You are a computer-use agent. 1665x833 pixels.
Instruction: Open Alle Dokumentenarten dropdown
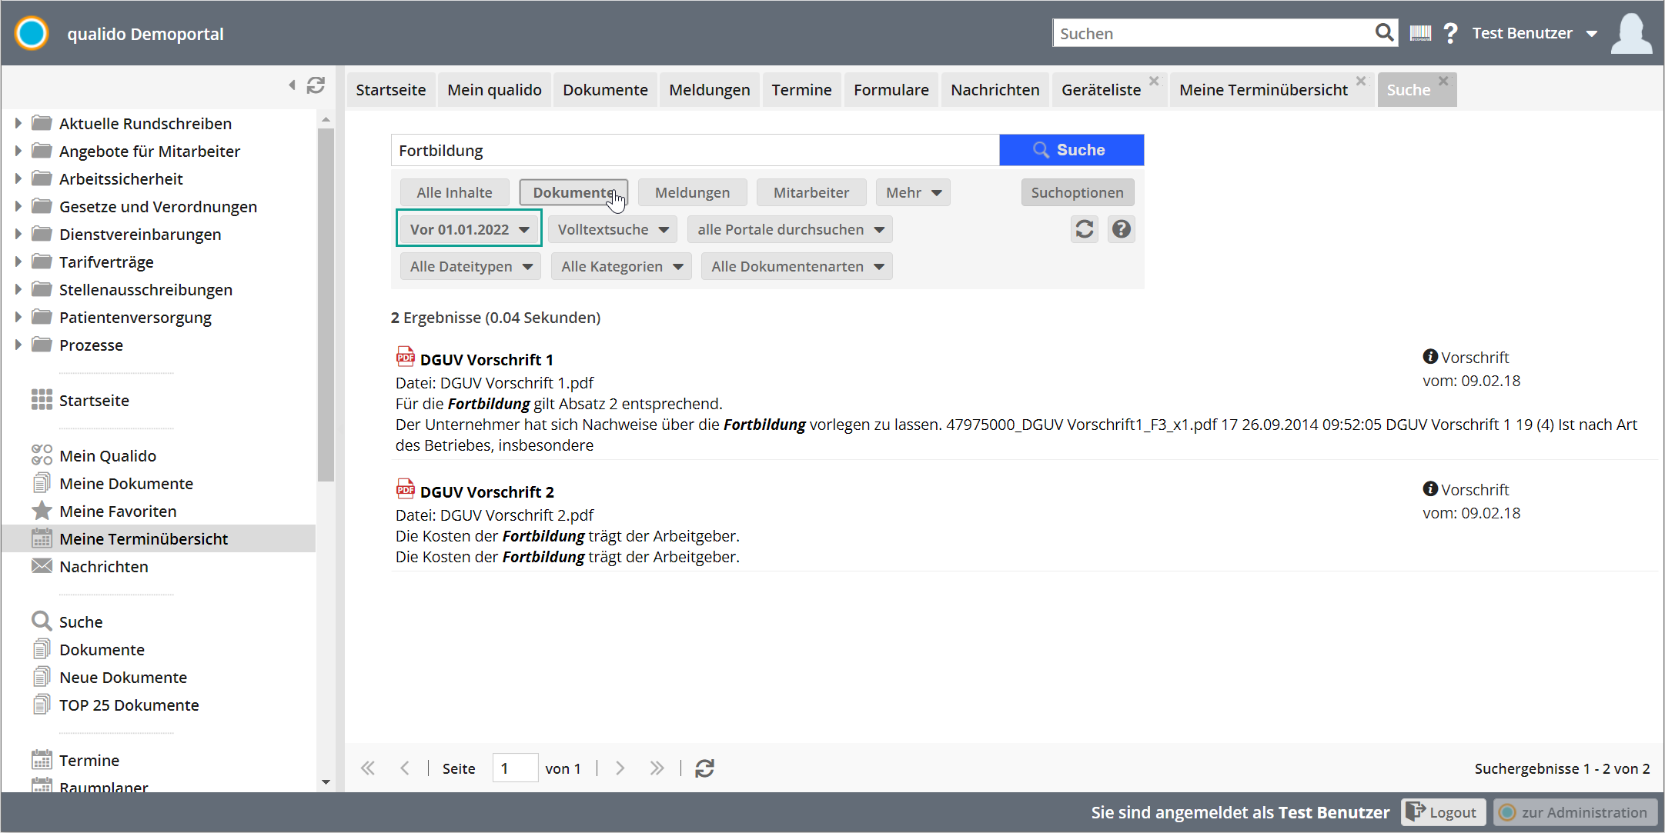[797, 267]
